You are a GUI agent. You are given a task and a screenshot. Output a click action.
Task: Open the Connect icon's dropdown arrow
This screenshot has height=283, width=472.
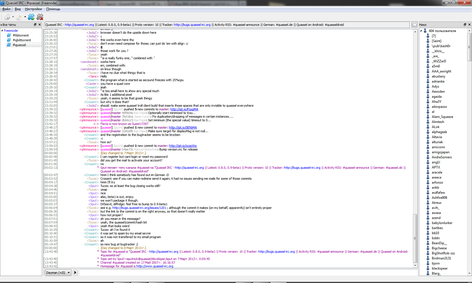tap(13, 17)
